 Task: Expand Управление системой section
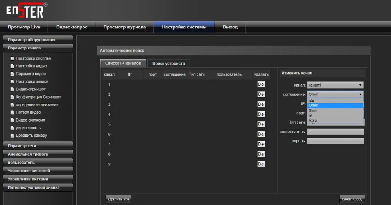(x=38, y=171)
